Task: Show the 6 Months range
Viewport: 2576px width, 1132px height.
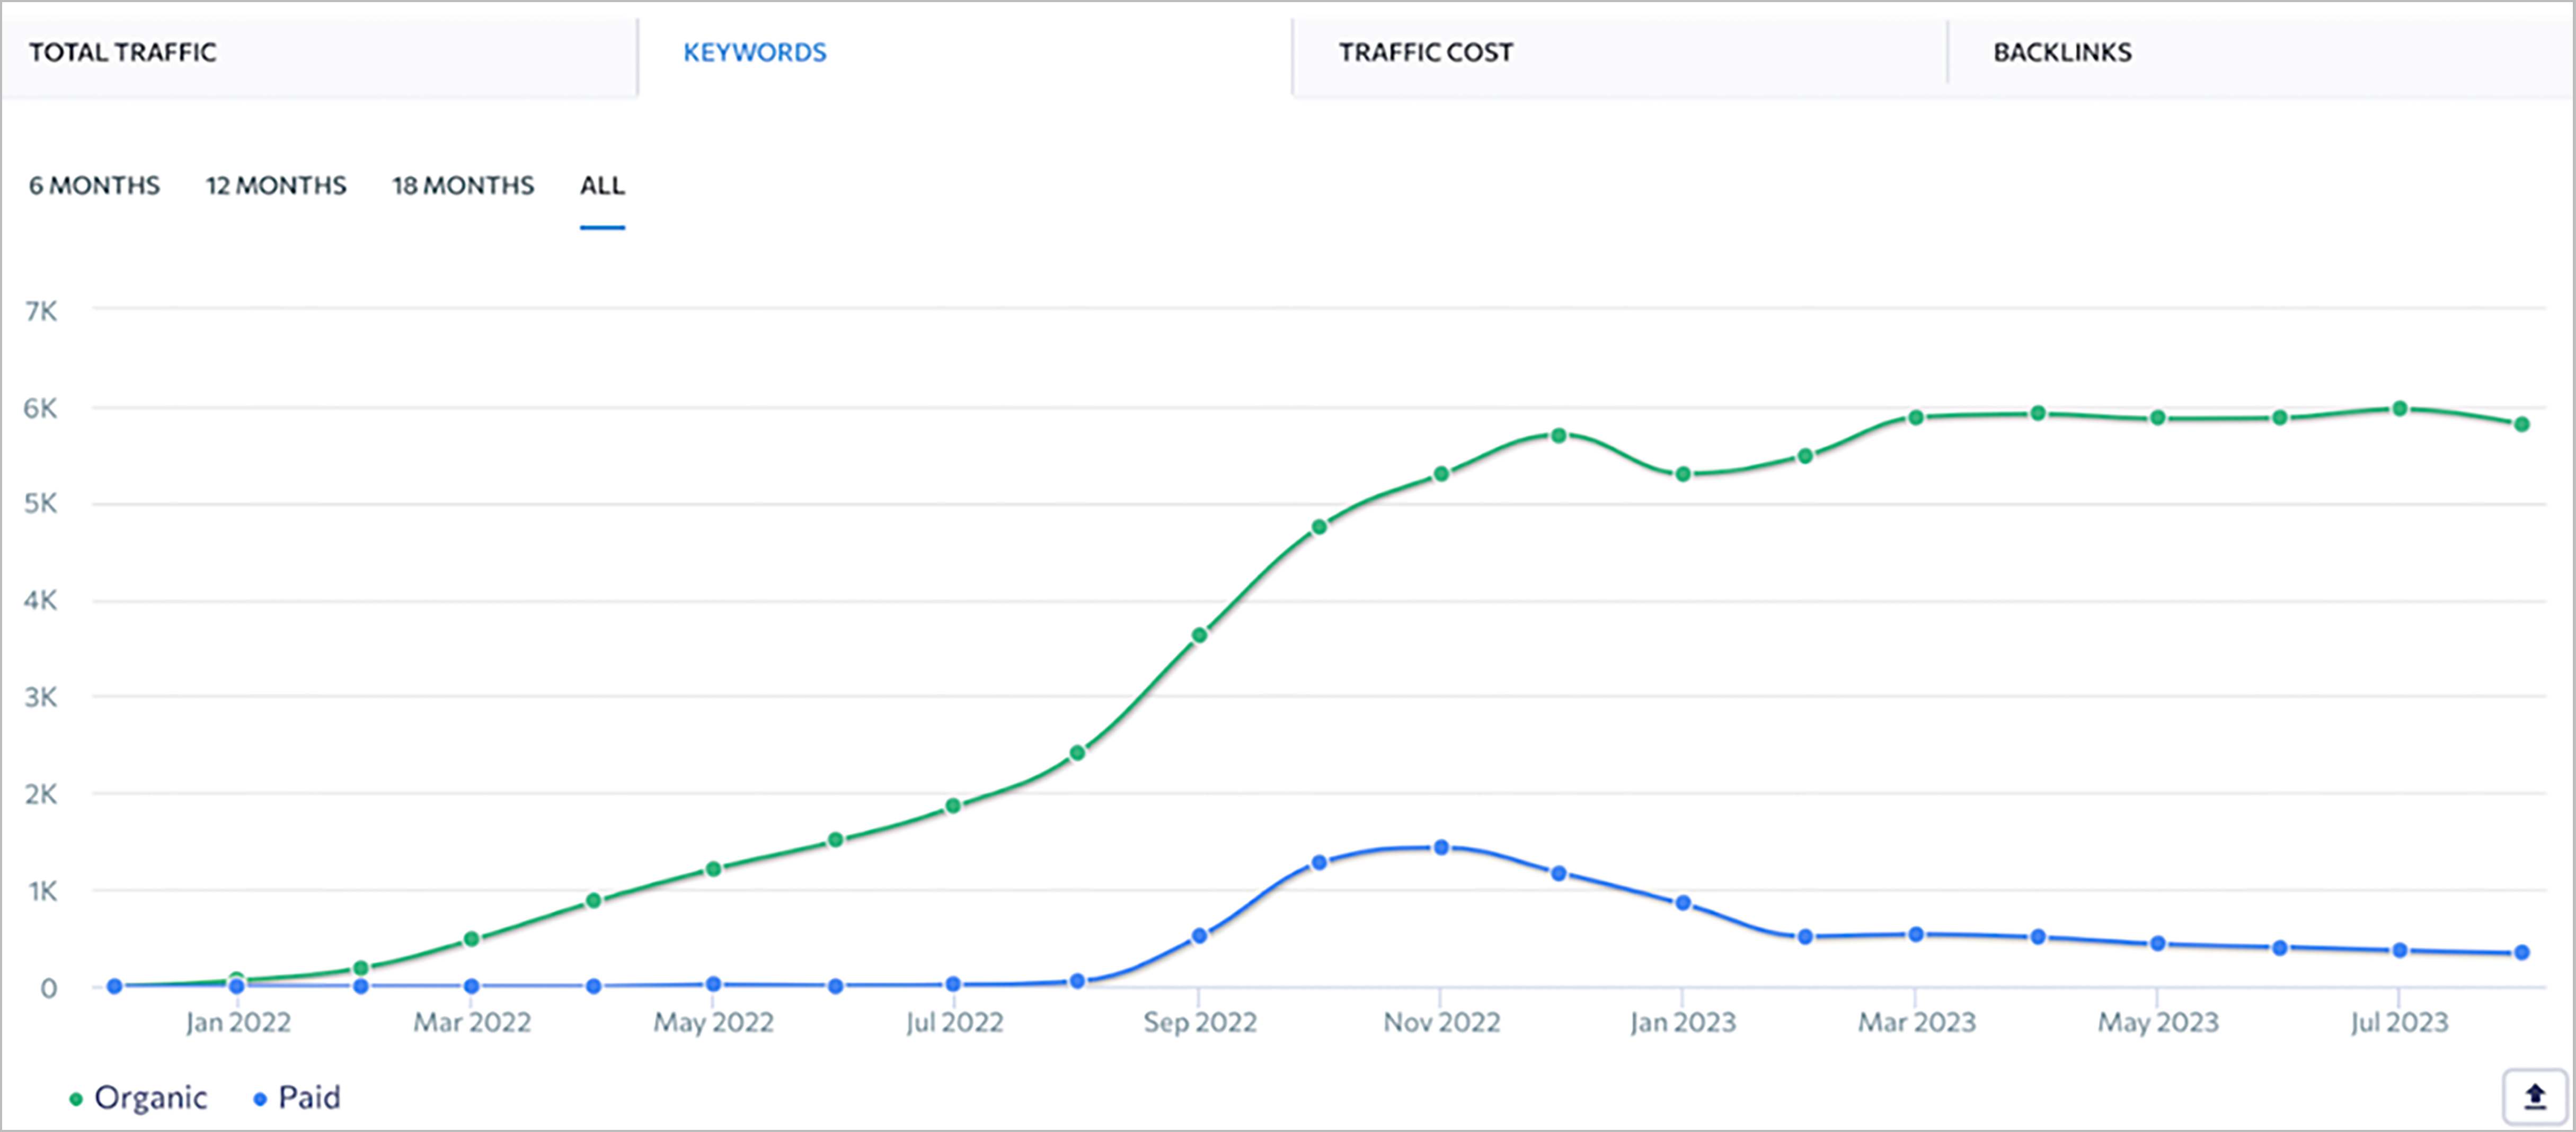Action: [94, 186]
